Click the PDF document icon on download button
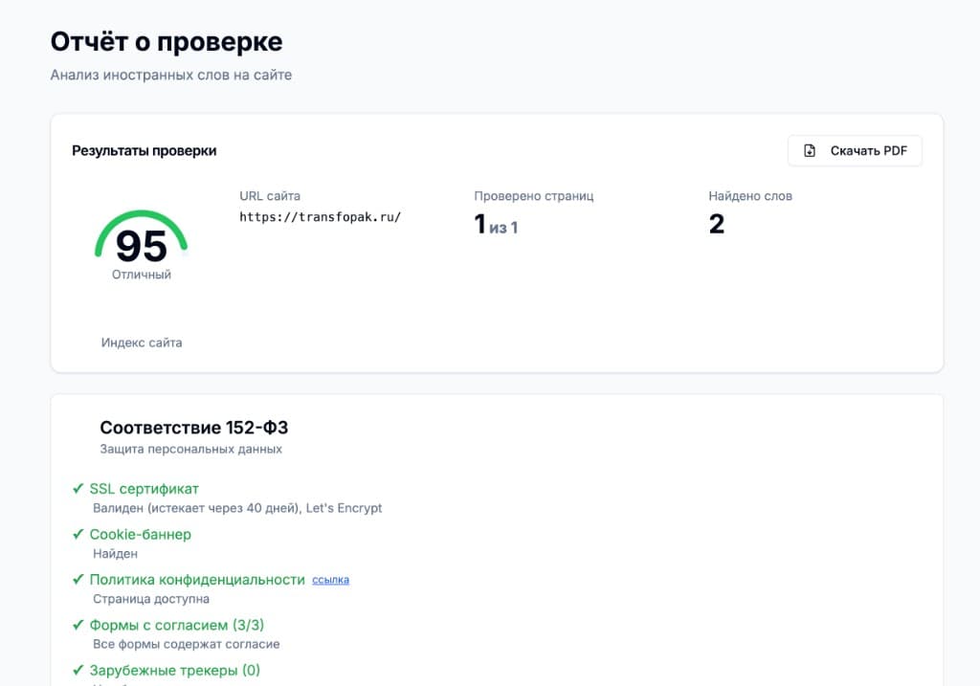This screenshot has height=686, width=980. pyautogui.click(x=810, y=150)
